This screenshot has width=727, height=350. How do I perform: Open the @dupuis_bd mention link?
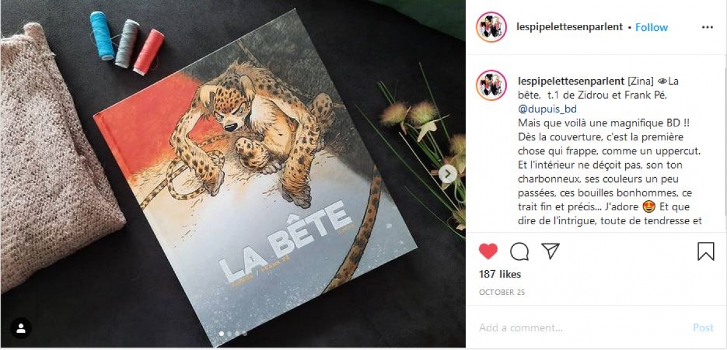pos(547,109)
